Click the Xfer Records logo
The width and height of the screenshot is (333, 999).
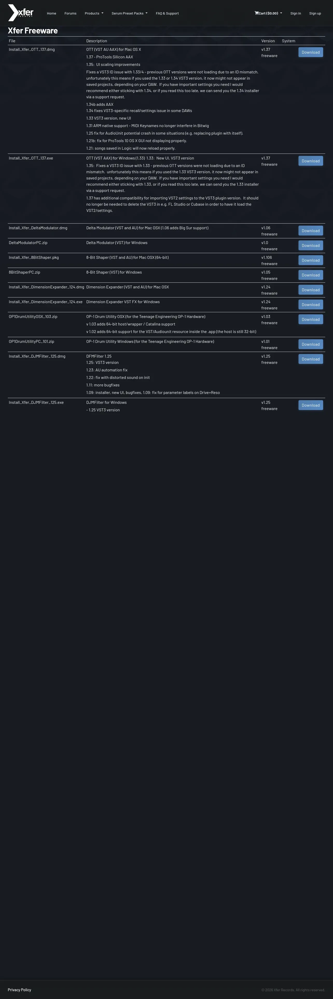21,13
